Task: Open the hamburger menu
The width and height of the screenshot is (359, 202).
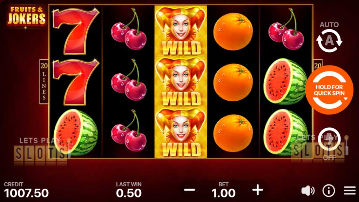Action: (x=350, y=190)
